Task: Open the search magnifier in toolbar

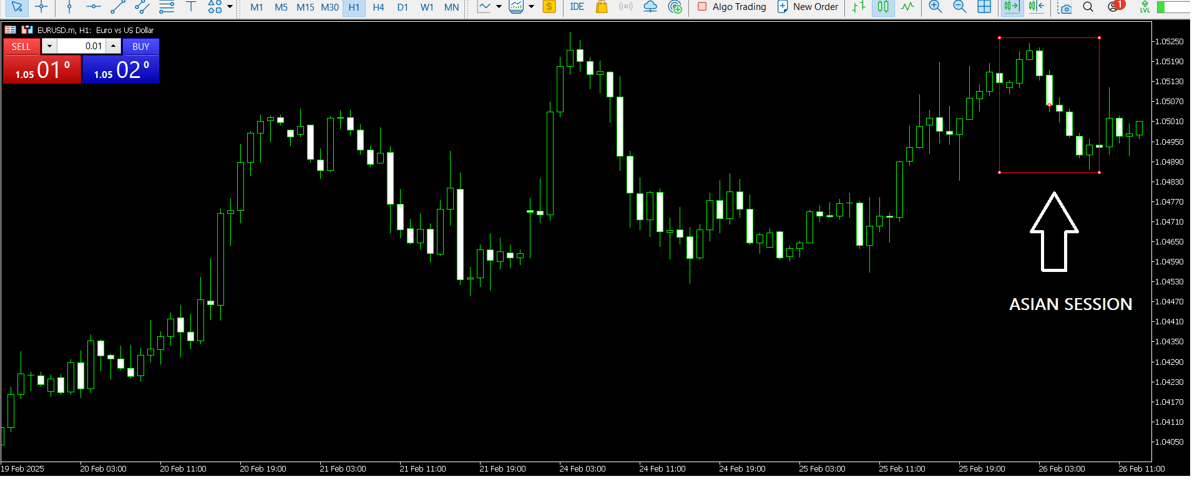Action: click(x=1088, y=7)
